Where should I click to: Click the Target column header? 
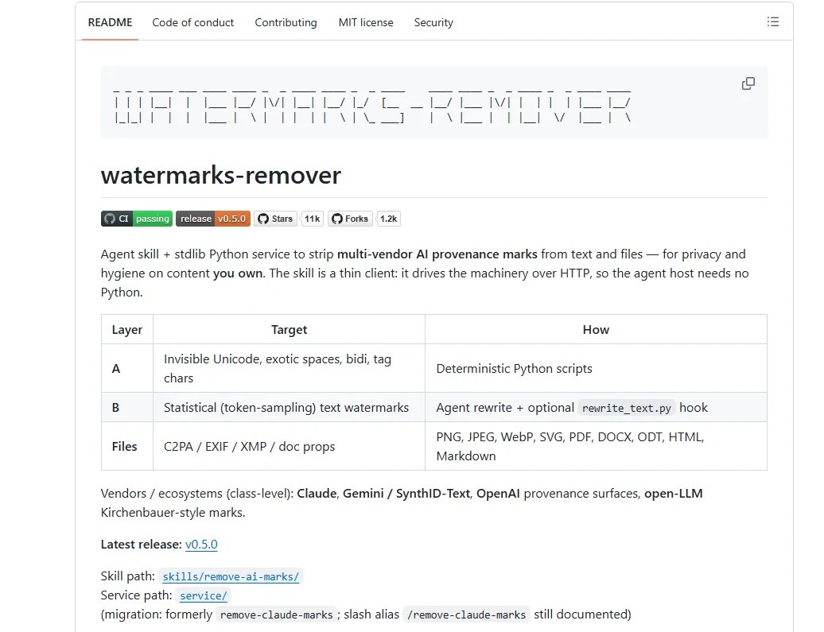pos(289,329)
